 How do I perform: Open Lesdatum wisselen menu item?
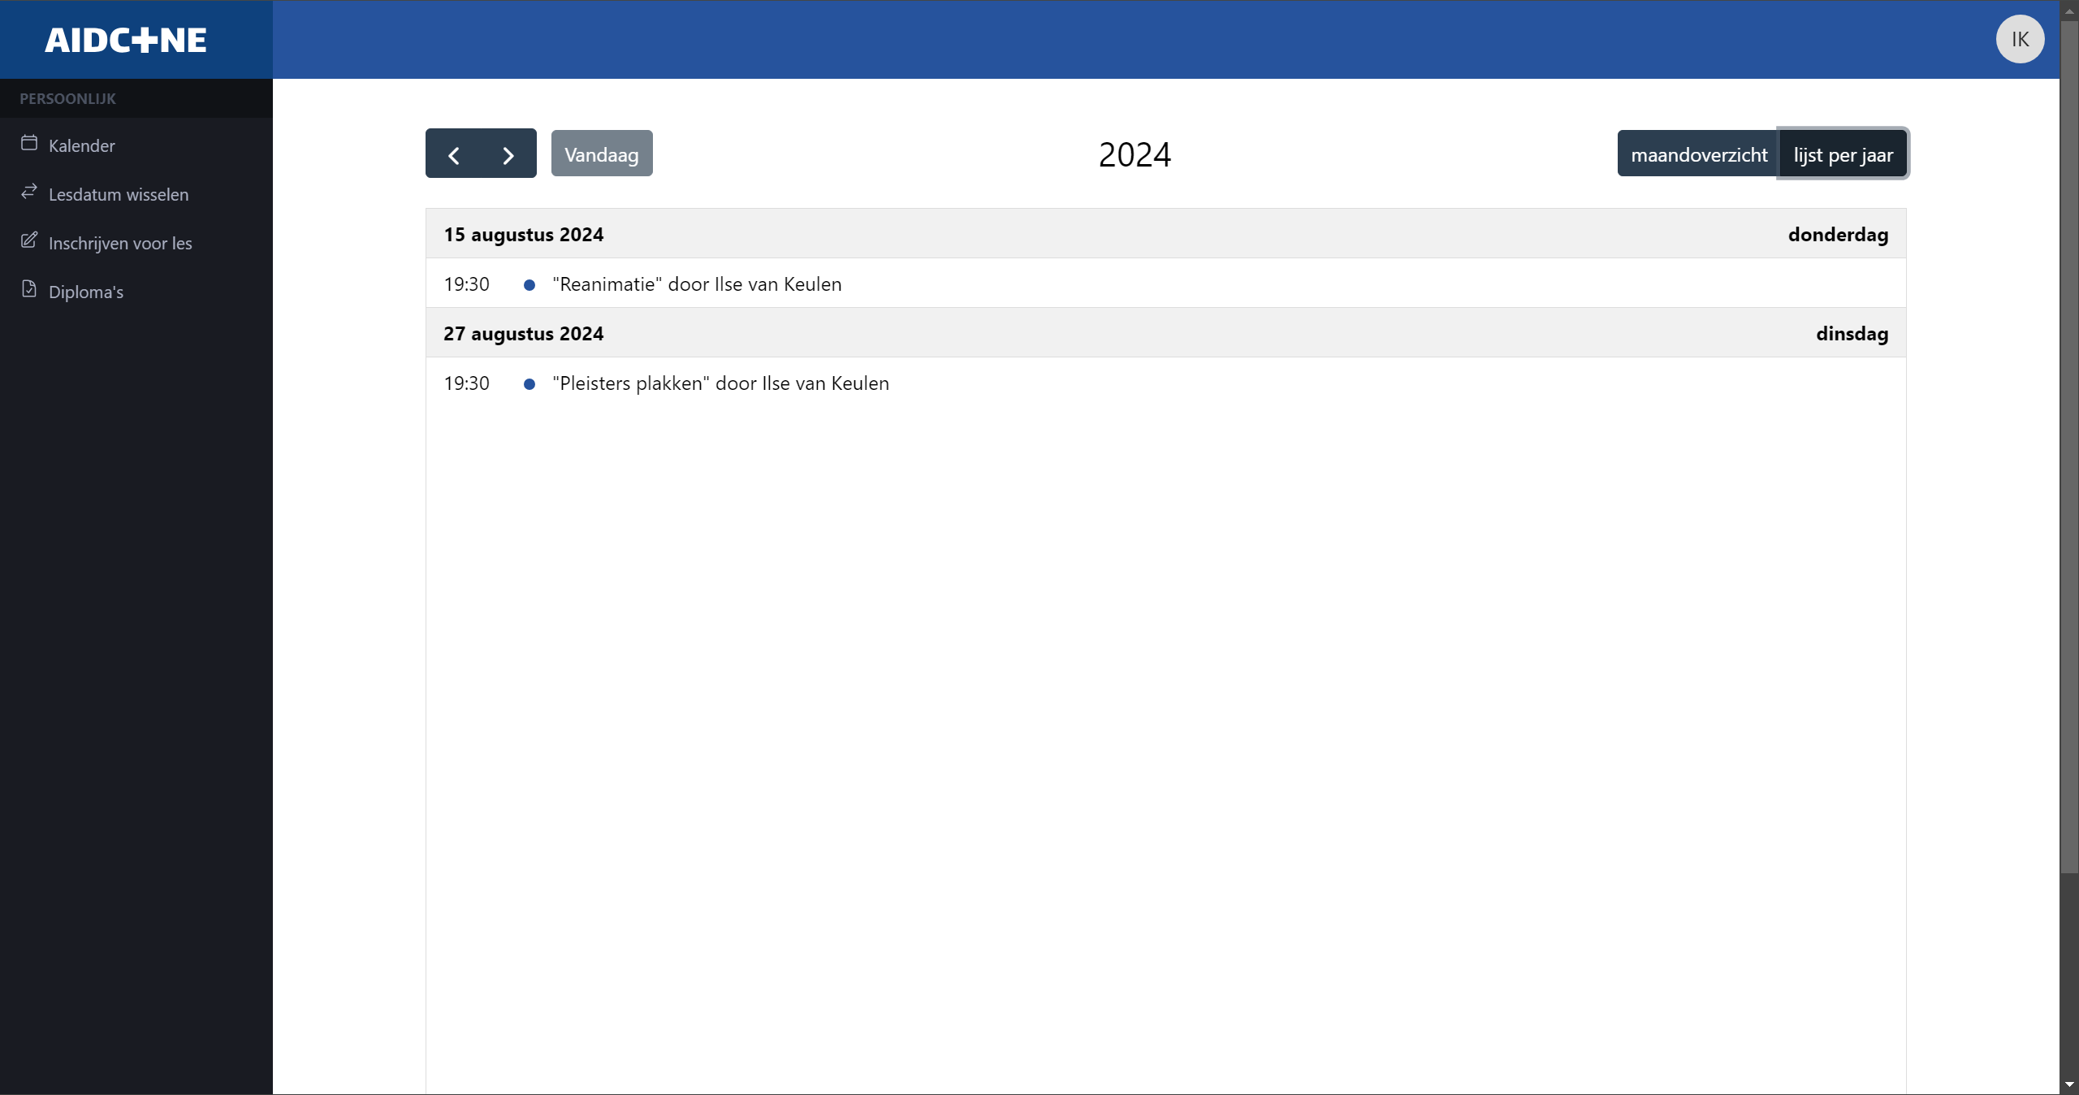tap(119, 195)
